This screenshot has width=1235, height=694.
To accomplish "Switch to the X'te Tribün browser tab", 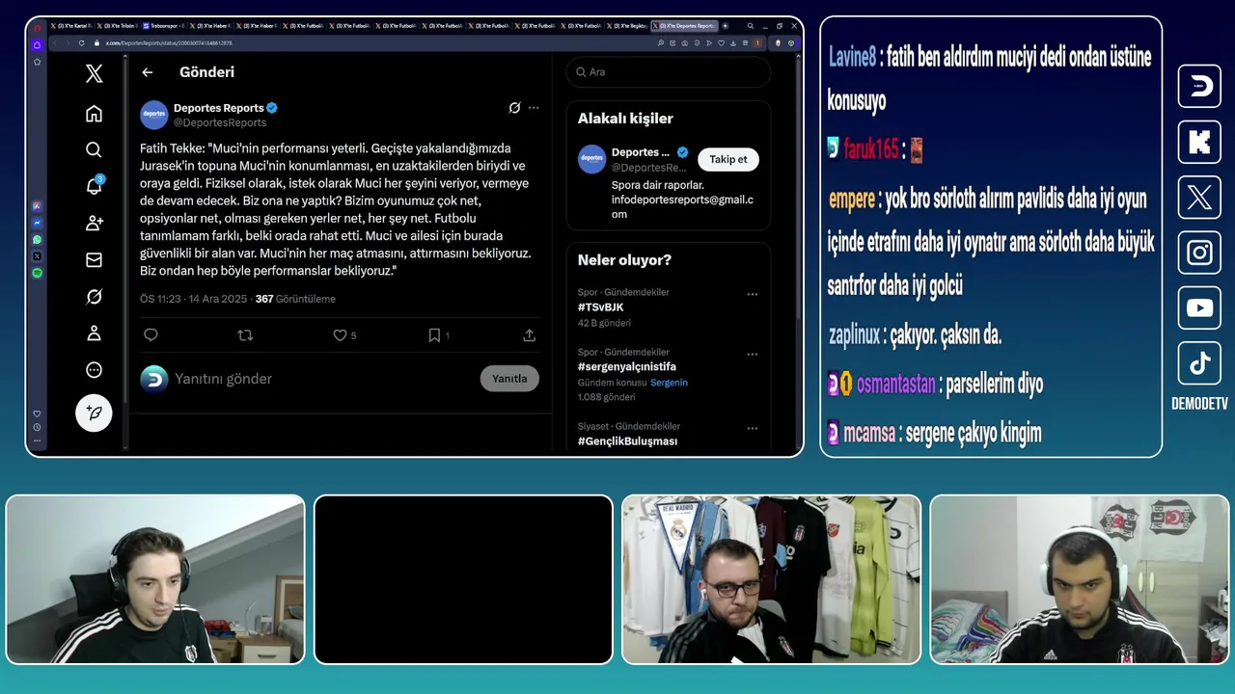I will pyautogui.click(x=118, y=26).
